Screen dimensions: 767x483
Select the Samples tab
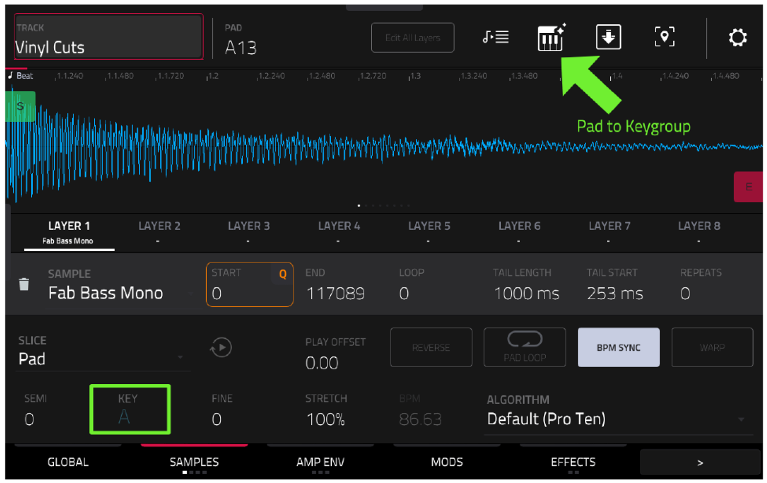tap(194, 462)
